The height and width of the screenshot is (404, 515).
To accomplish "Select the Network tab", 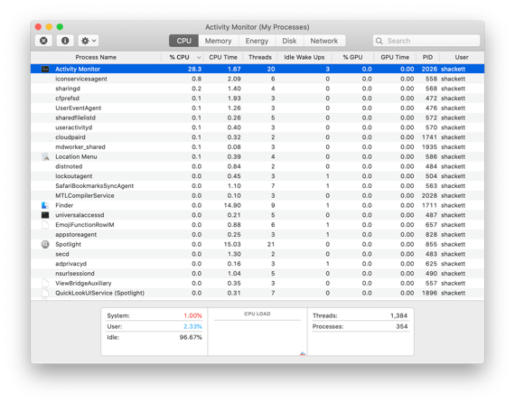I will point(323,41).
